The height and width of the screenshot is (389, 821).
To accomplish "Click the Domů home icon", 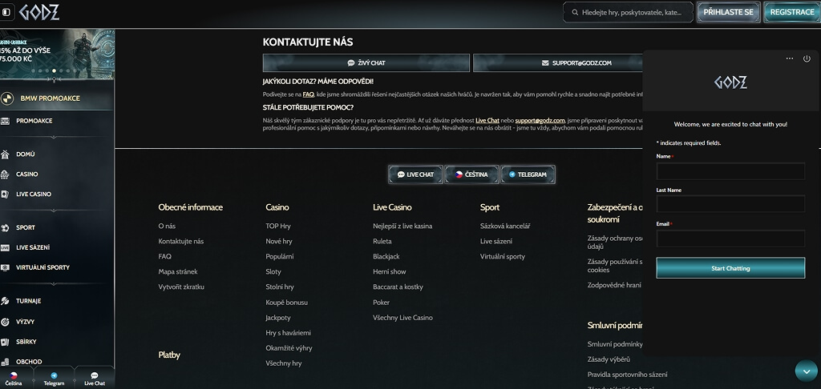I will [6, 154].
